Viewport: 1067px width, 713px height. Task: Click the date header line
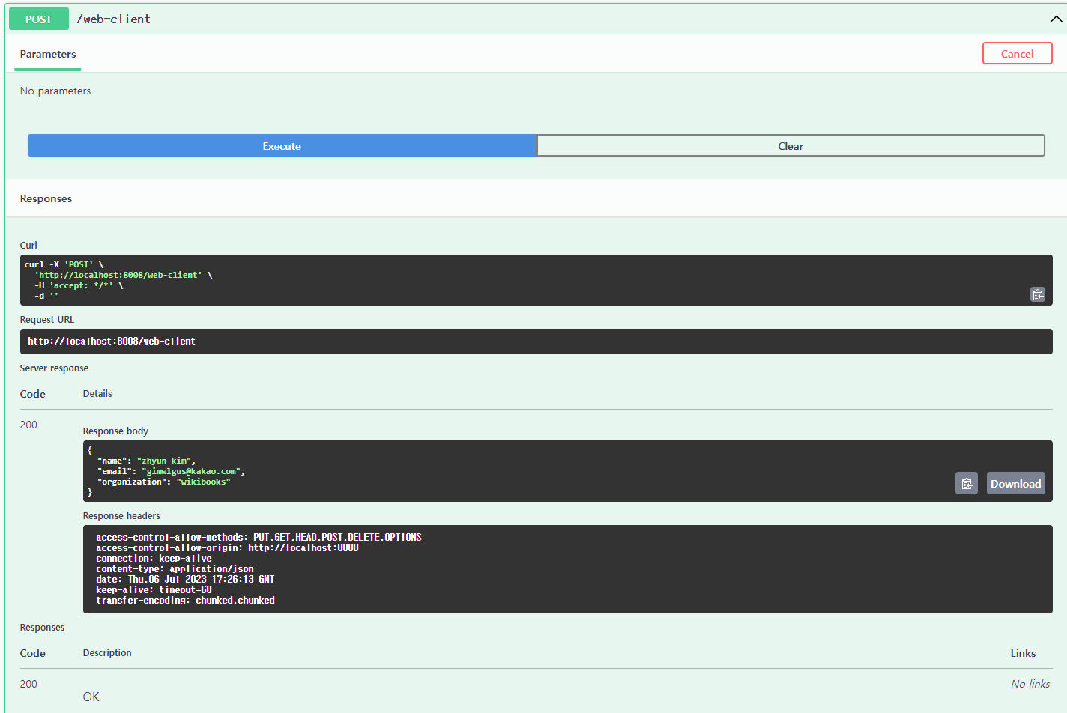point(185,579)
